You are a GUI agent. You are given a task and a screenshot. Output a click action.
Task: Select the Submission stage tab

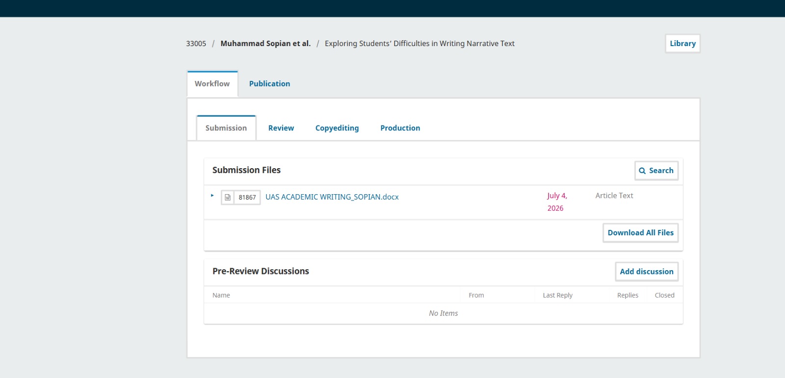tap(226, 128)
